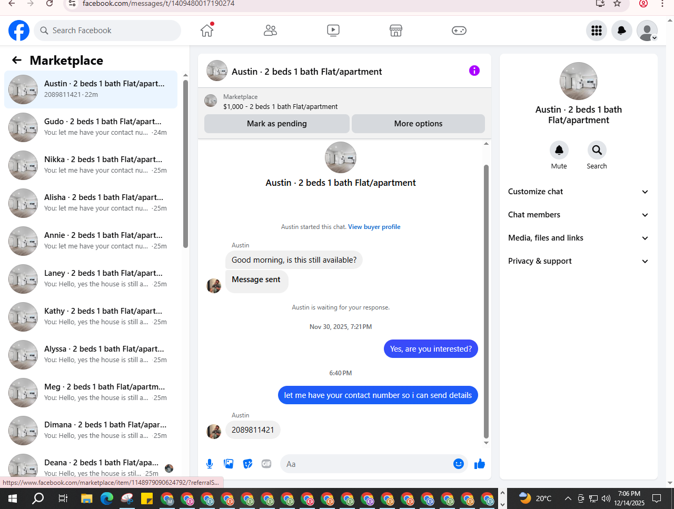Open the Windows Start menu
Screen dimensions: 674x509
point(13,498)
